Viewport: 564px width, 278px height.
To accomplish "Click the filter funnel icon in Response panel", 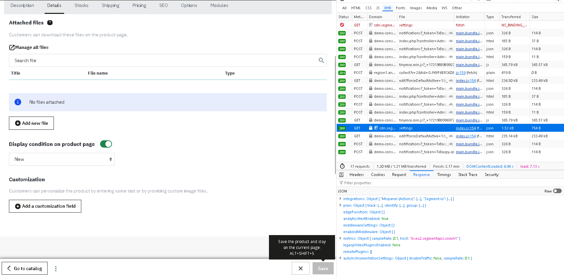I will pyautogui.click(x=341, y=183).
